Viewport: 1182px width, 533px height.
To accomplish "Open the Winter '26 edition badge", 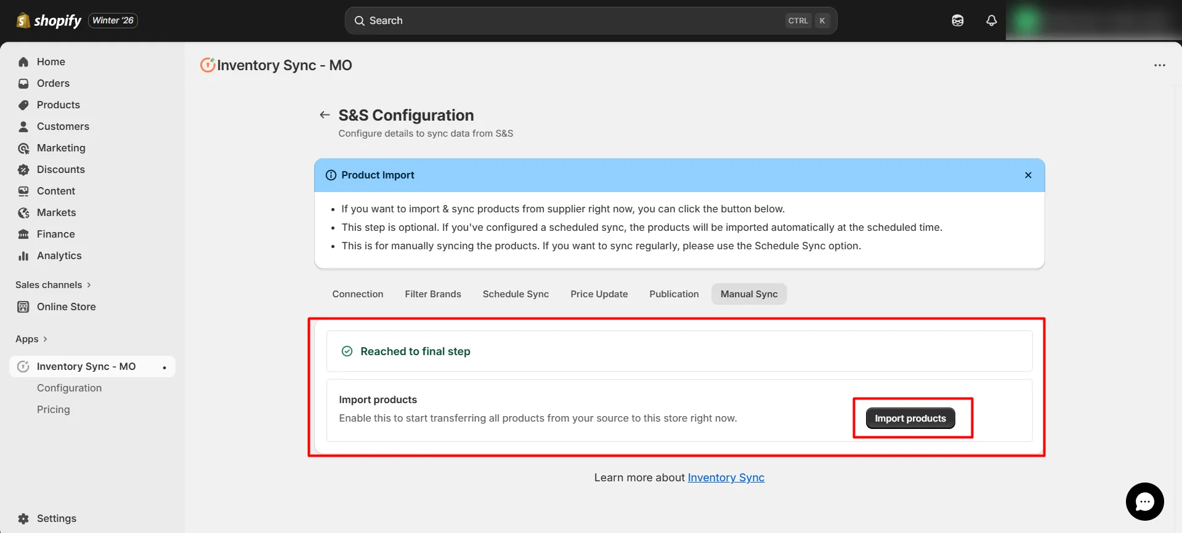I will click(113, 20).
